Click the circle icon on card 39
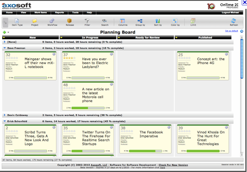 click(x=226, y=127)
